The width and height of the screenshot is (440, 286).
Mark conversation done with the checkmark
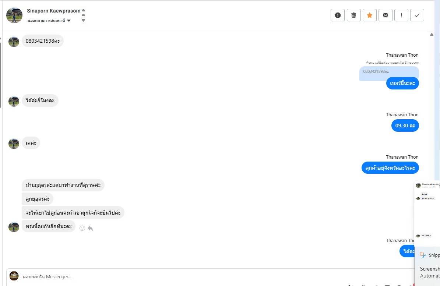coord(417,15)
